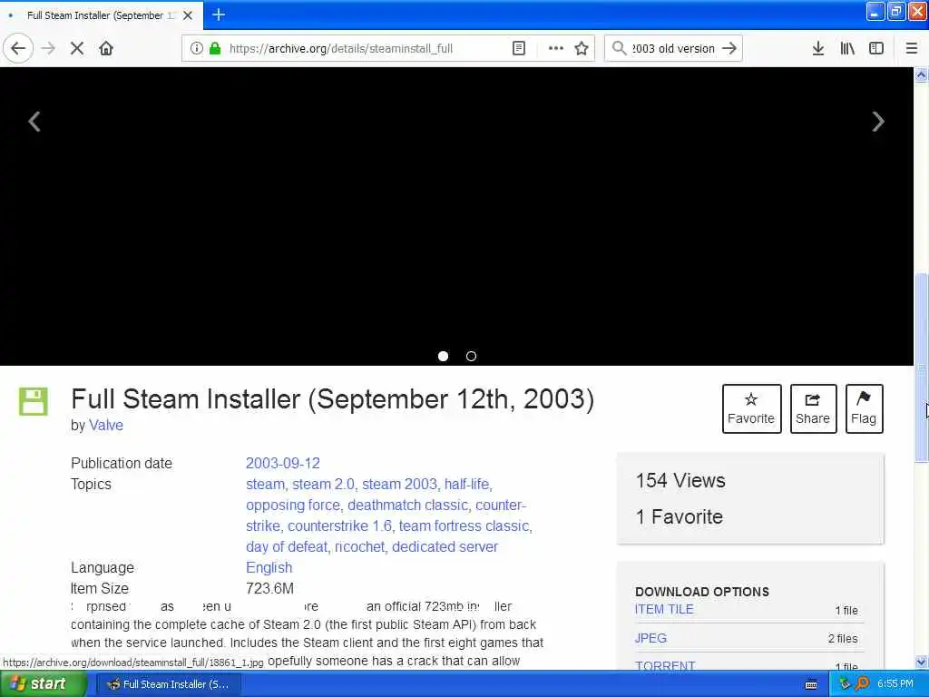The width and height of the screenshot is (929, 697).
Task: Open the steam 2.0 topic link
Action: pos(323,485)
